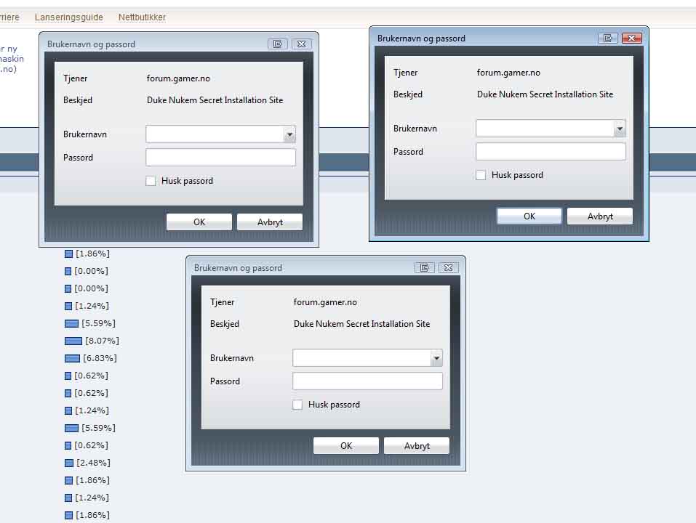Screen dimensions: 696x523
Task: Select the [8.07%] poll percentage text
Action: tap(102, 341)
